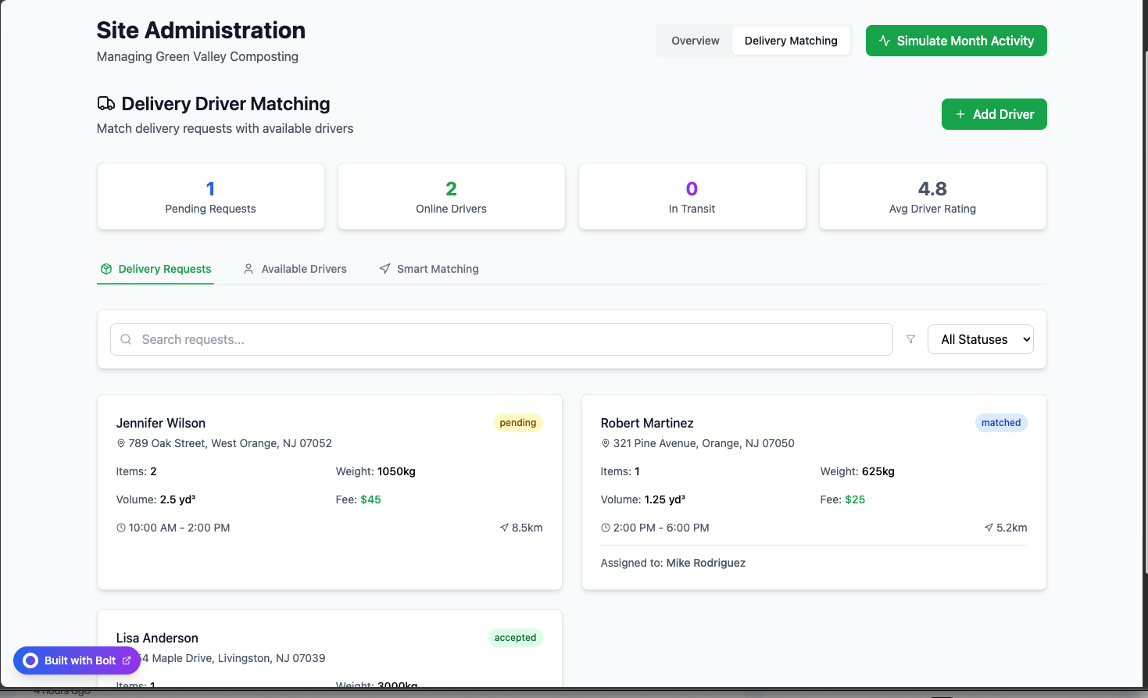Open the Built with Bolt link
The height and width of the screenshot is (698, 1148).
point(77,660)
